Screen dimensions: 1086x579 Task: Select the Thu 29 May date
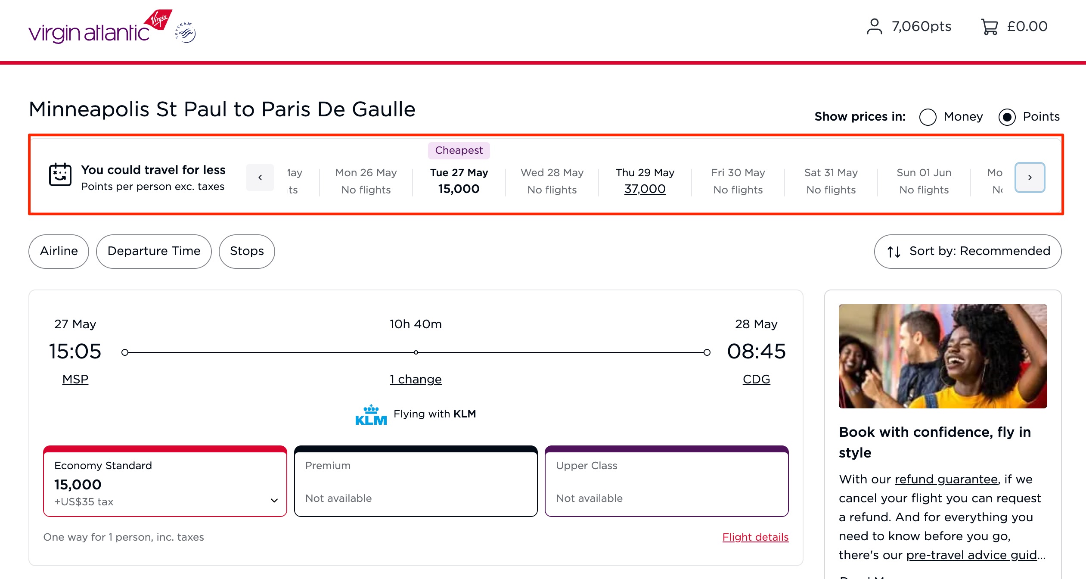coord(645,181)
